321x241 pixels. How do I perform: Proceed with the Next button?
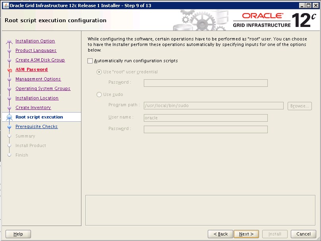pyautogui.click(x=246, y=234)
